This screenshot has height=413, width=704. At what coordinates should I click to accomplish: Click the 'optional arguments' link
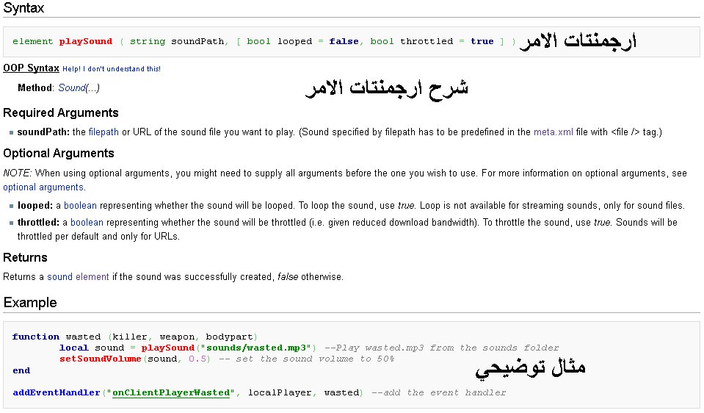(x=43, y=187)
